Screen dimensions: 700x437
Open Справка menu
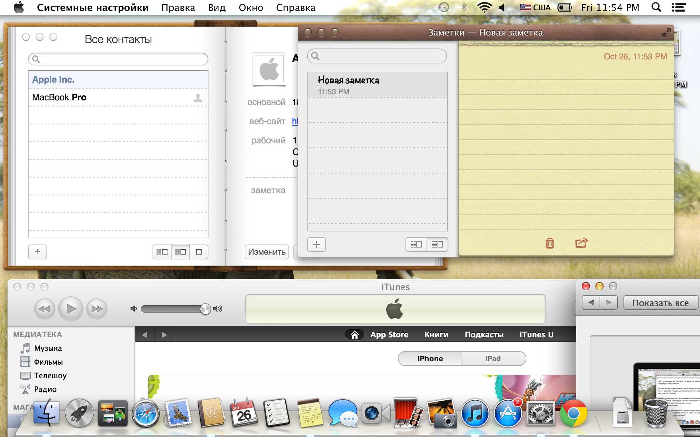coord(296,8)
